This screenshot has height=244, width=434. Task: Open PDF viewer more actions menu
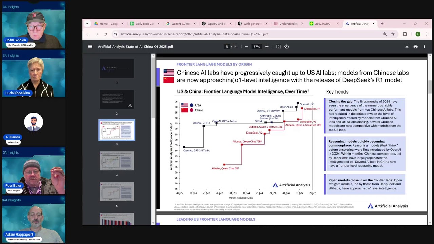(425, 47)
